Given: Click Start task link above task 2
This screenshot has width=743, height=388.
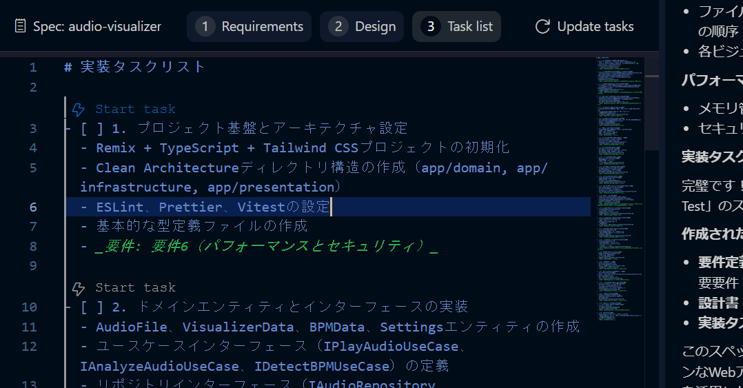Looking at the screenshot, I should point(136,287).
